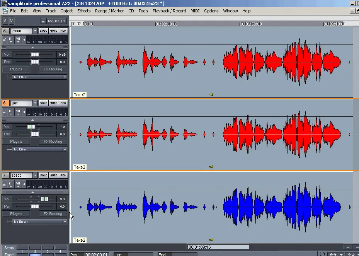Click the Plugins button on track 6
The width and height of the screenshot is (359, 256).
click(x=16, y=142)
